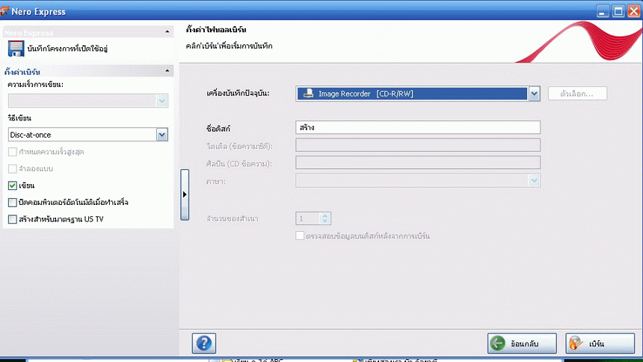This screenshot has height=362, width=643.
Task: Collapse the ตั้งค่าเบิร์น burn settings section
Action: (x=167, y=71)
